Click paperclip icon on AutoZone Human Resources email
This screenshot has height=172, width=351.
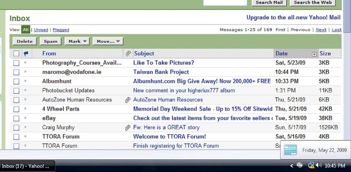point(127,100)
